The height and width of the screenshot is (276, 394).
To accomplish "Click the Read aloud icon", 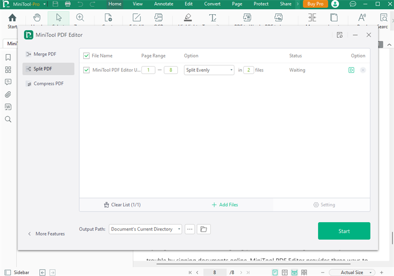I will coord(362,18).
